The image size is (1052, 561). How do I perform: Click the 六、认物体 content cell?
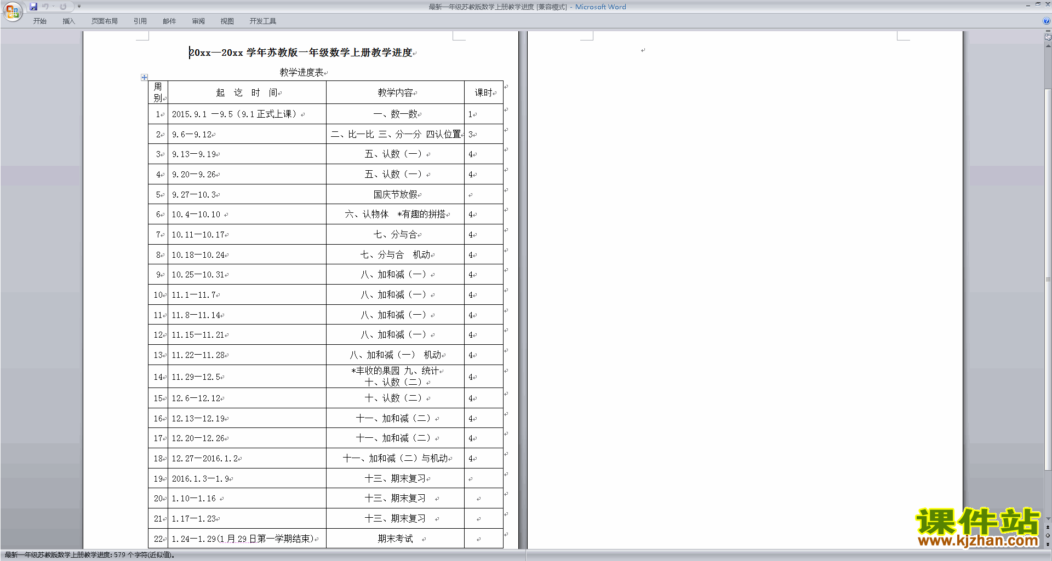pyautogui.click(x=395, y=214)
